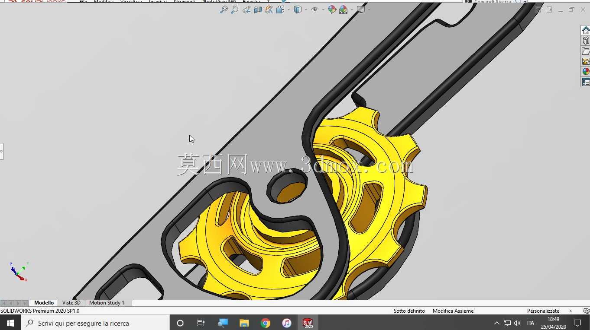The image size is (590, 330).
Task: Click the Display Style cube icon
Action: click(x=298, y=10)
